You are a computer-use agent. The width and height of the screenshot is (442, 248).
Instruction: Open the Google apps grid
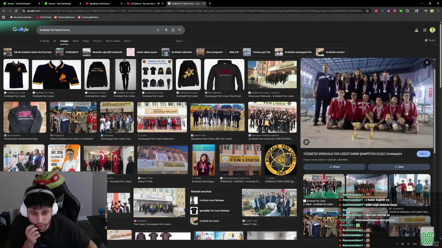coord(425,30)
